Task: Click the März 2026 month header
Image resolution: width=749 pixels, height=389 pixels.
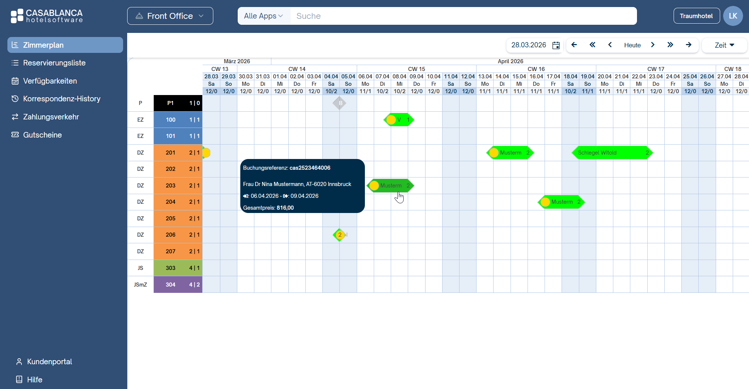Action: coord(237,61)
